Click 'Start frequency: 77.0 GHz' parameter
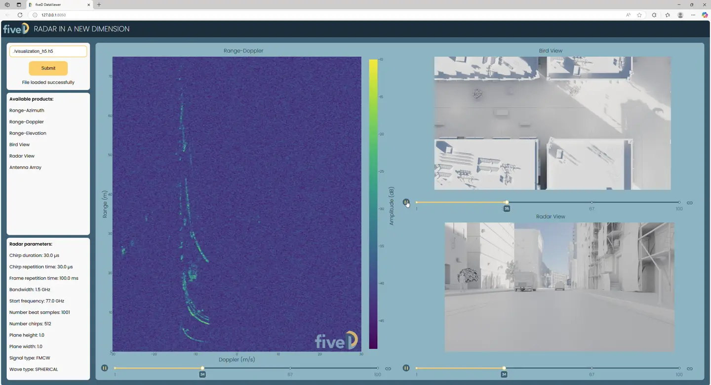 coord(37,301)
